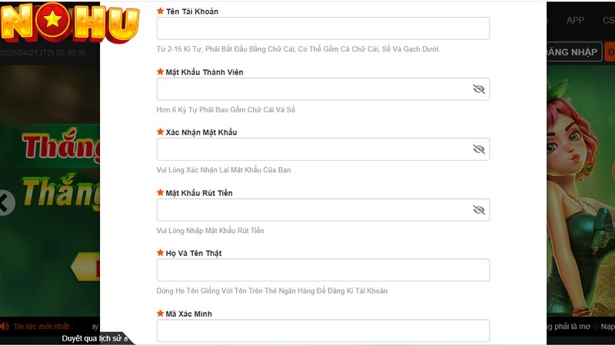Click the news speaker icon

[x=5, y=326]
